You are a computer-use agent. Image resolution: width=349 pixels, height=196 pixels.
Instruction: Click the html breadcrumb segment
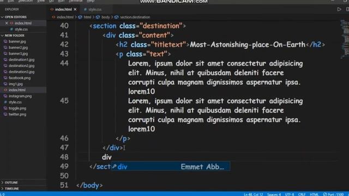[87, 17]
